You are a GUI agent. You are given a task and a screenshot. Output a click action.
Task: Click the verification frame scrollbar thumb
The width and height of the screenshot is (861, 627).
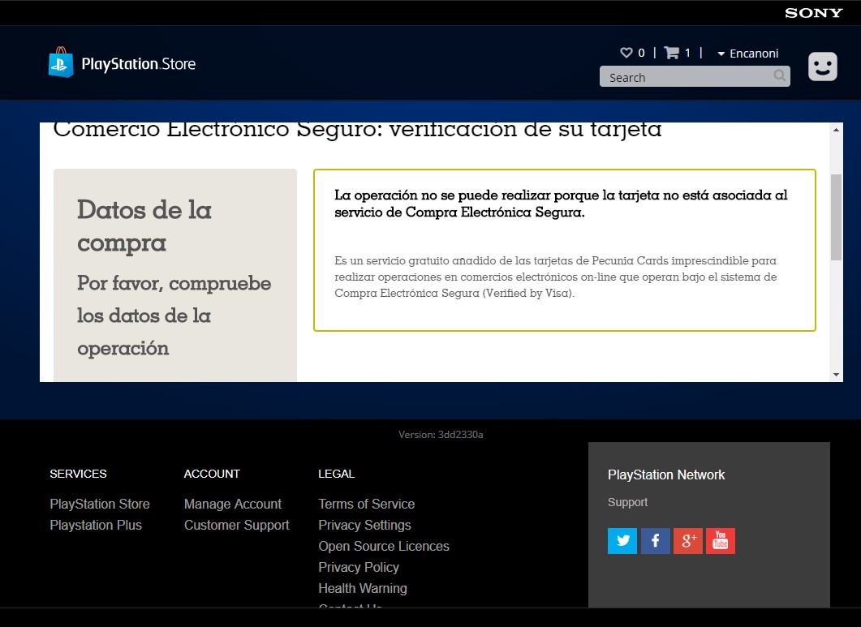(x=836, y=217)
